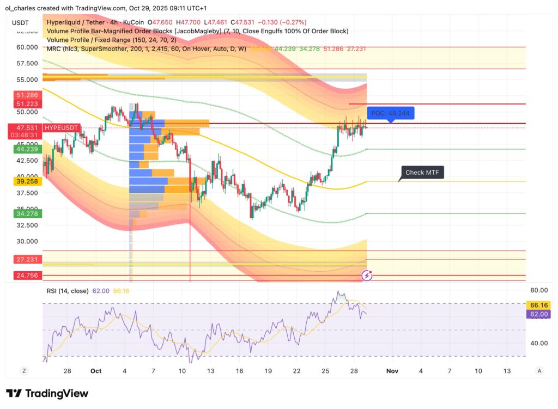Toggle the A auto-scale button

[539, 371]
